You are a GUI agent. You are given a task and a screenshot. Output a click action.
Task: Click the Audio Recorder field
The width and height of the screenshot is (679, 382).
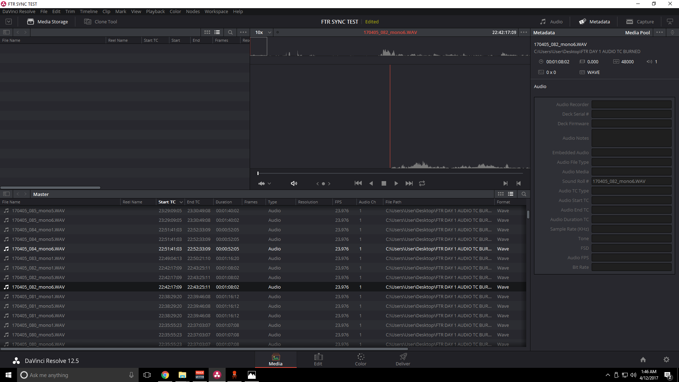pos(631,104)
